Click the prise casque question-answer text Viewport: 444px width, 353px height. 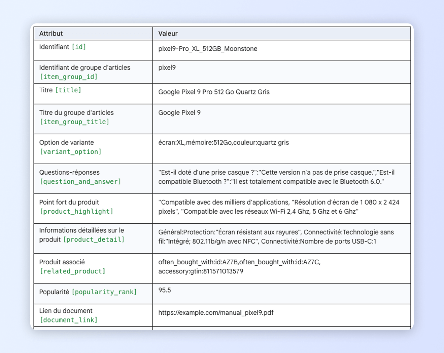[276, 177]
